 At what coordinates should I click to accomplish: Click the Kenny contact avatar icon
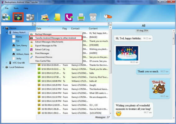(14, 37)
